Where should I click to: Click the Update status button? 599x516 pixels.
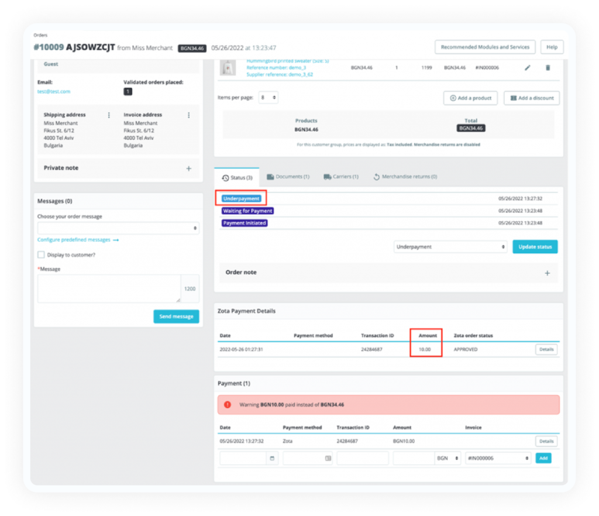[535, 247]
